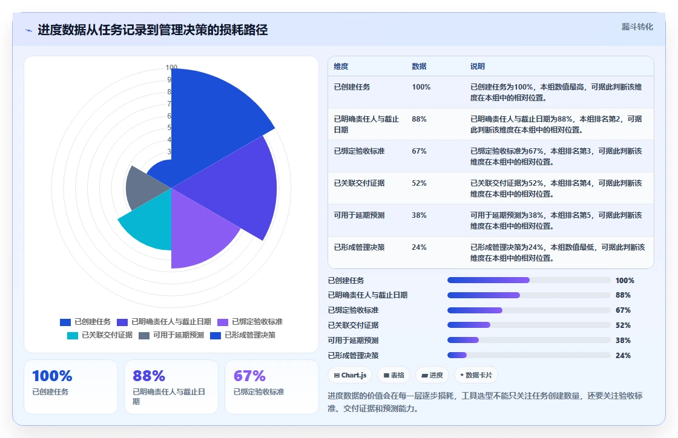The image size is (678, 438).
Task: Toggle 已绑定验收标准 legend swatch
Action: [223, 322]
